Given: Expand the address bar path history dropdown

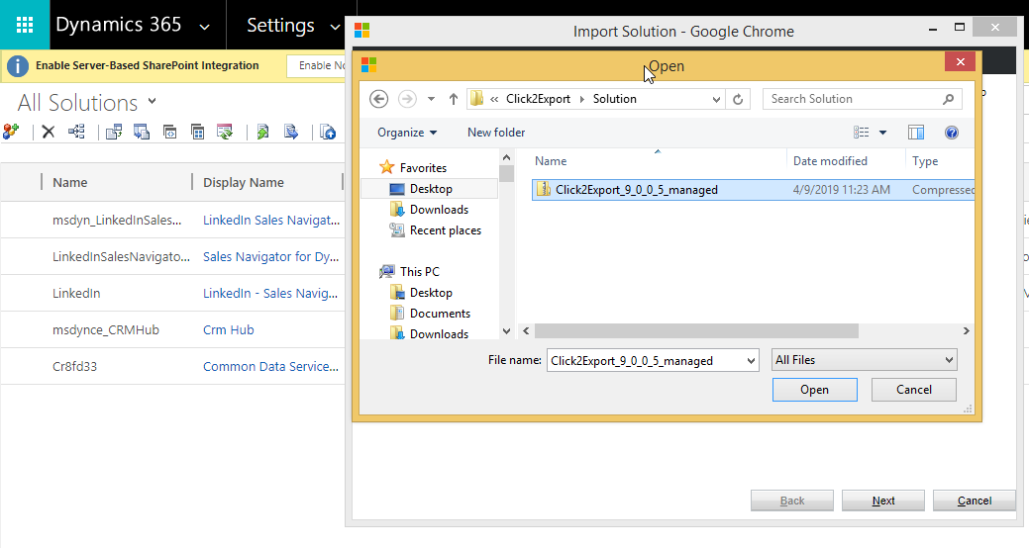Looking at the screenshot, I should tap(716, 99).
